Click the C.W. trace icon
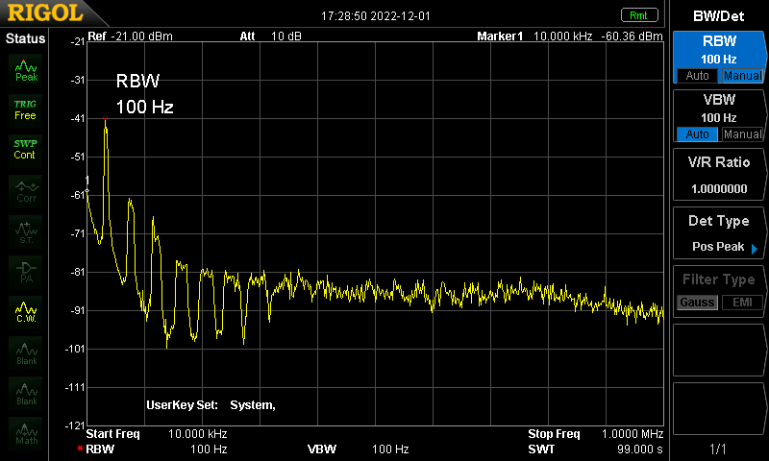The height and width of the screenshot is (461, 769). 26,311
